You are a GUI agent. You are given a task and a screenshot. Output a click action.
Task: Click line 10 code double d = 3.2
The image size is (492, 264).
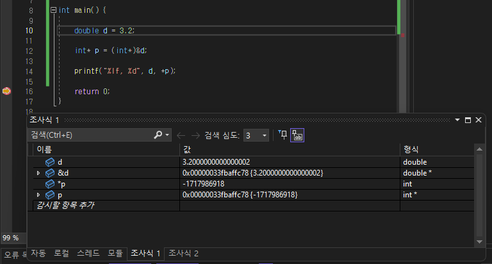click(x=104, y=31)
